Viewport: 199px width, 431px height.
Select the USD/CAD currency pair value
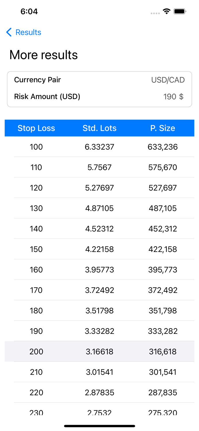(168, 80)
